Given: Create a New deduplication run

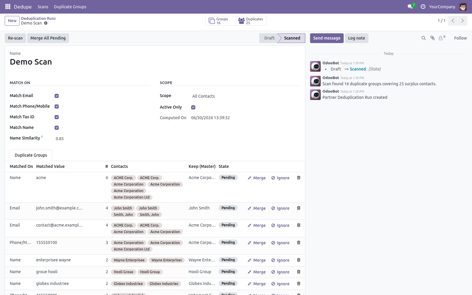Looking at the screenshot, I should point(12,21).
